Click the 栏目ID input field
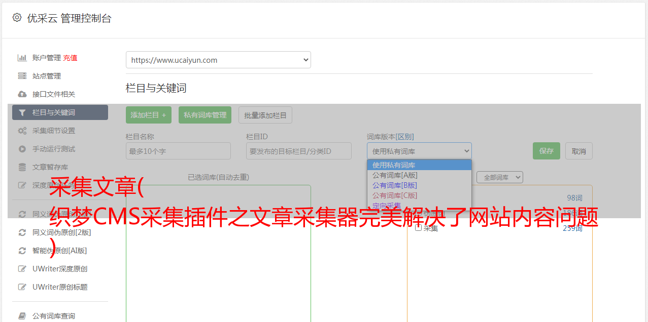Image resolution: width=648 pixels, height=322 pixels. (299, 151)
